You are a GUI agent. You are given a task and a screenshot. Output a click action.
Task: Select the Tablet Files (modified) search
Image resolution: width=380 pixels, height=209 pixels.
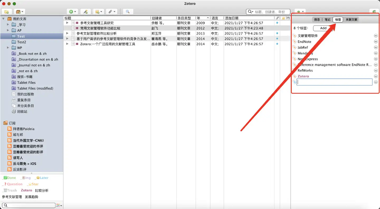click(35, 88)
